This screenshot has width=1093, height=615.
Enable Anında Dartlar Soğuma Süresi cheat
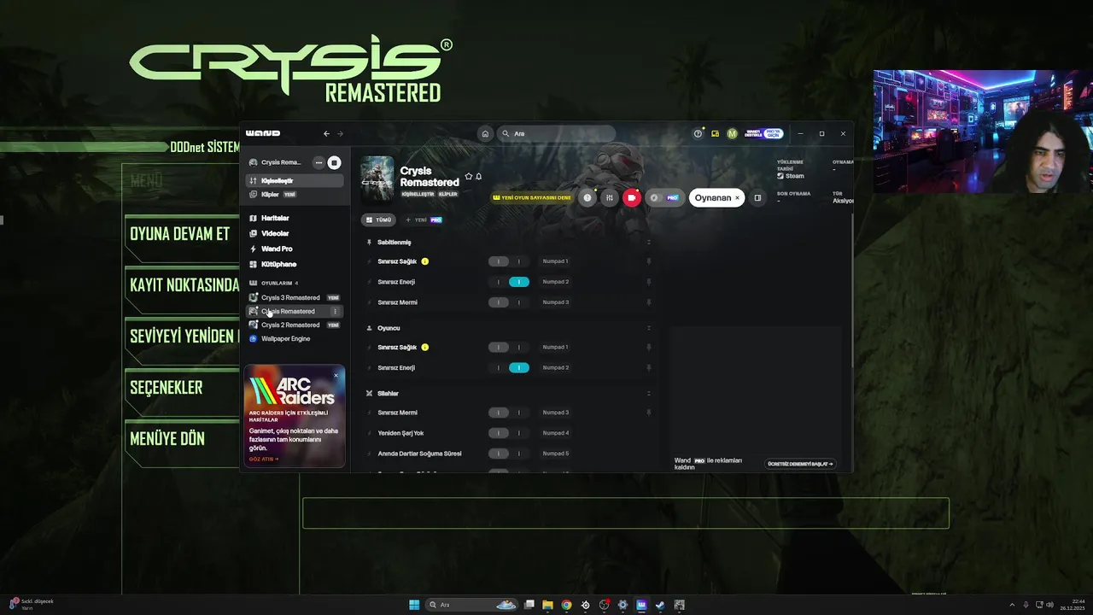[509, 454]
